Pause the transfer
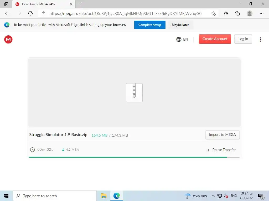This screenshot has width=269, height=201. [x=221, y=150]
